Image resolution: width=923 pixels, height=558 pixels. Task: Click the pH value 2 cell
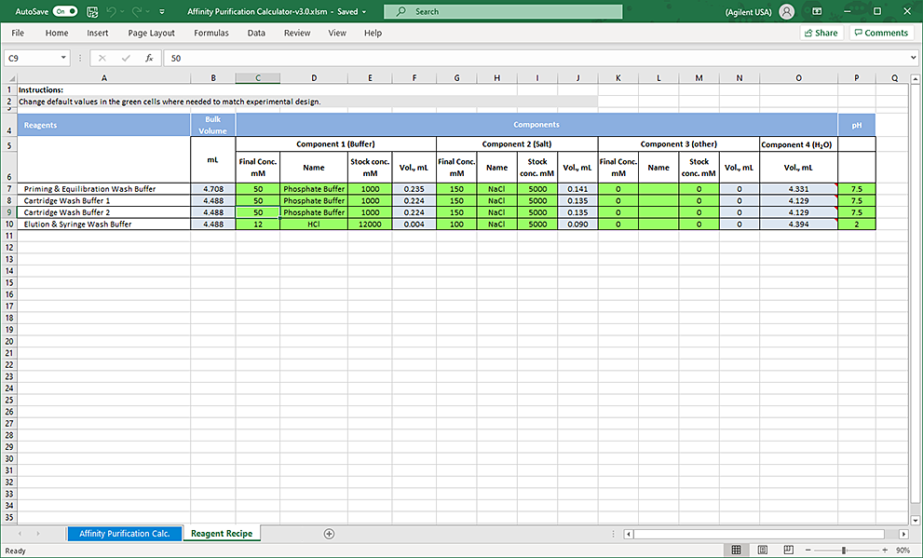pos(857,225)
